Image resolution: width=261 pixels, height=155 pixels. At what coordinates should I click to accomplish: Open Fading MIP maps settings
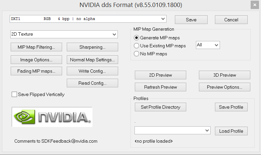(36, 71)
